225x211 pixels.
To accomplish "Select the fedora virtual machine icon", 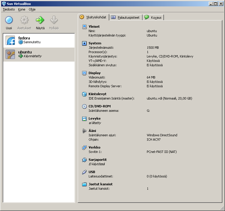I will [11, 41].
